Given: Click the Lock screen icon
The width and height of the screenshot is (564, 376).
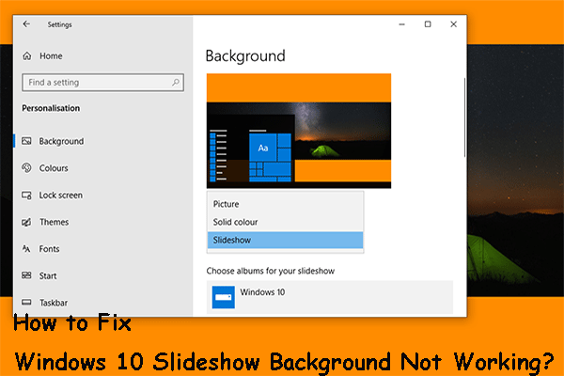Looking at the screenshot, I should (x=25, y=196).
